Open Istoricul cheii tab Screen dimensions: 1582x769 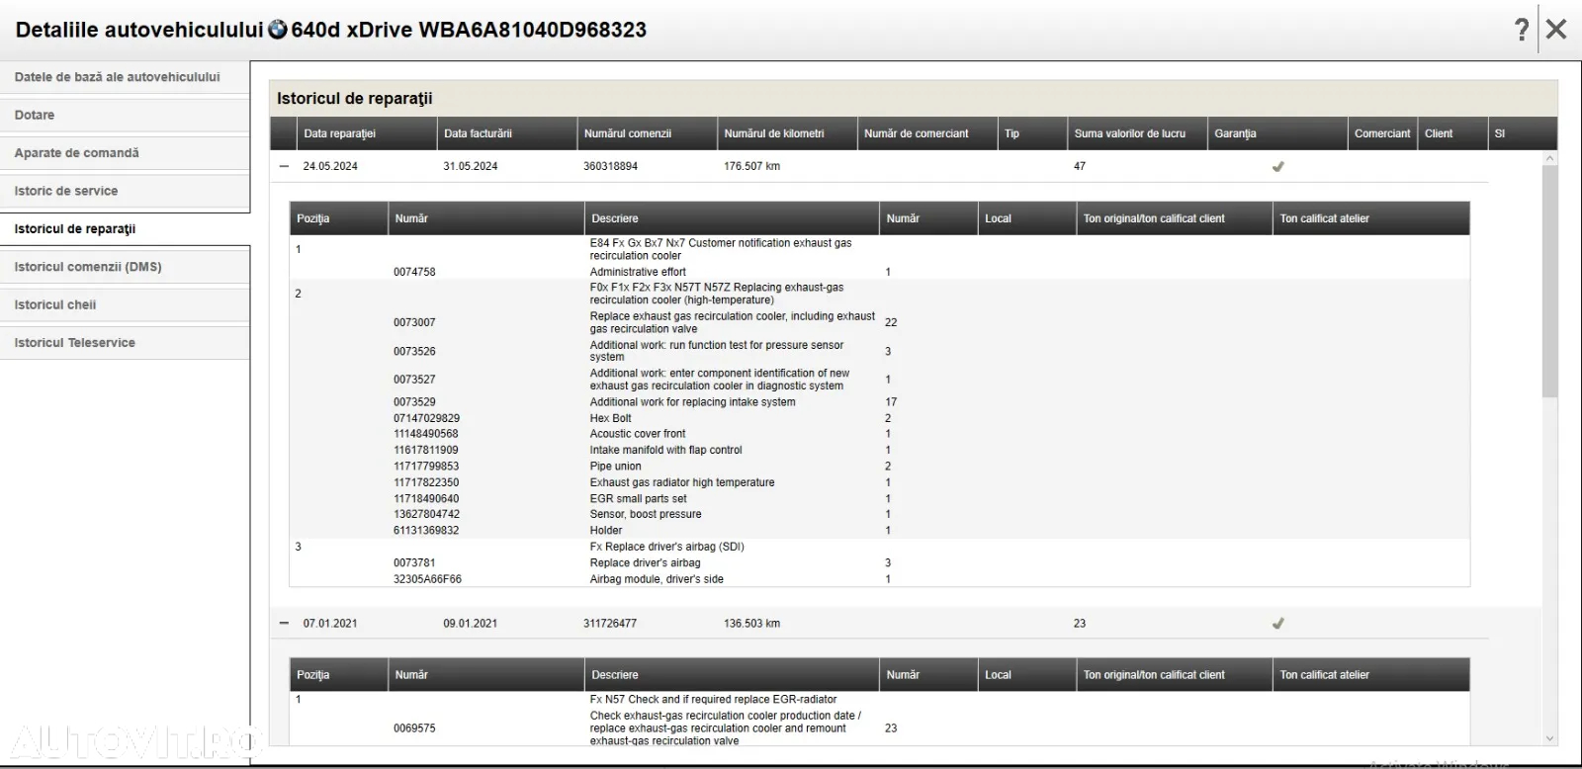pyautogui.click(x=125, y=304)
